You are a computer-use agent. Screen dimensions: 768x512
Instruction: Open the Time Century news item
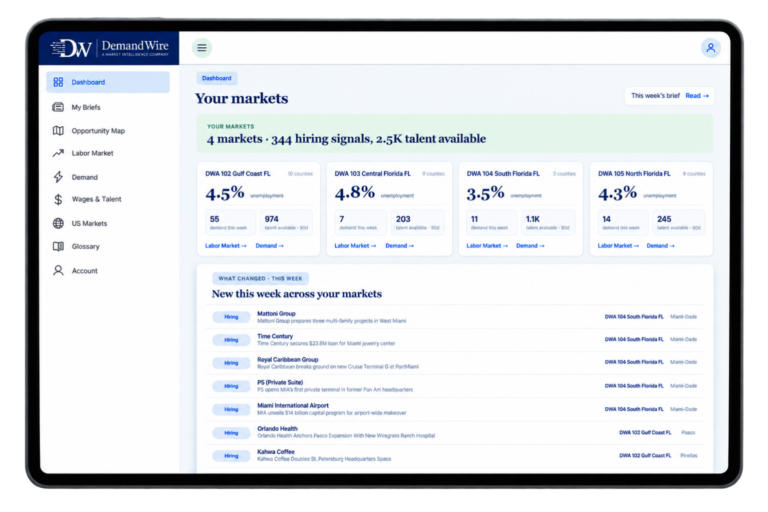coord(455,340)
